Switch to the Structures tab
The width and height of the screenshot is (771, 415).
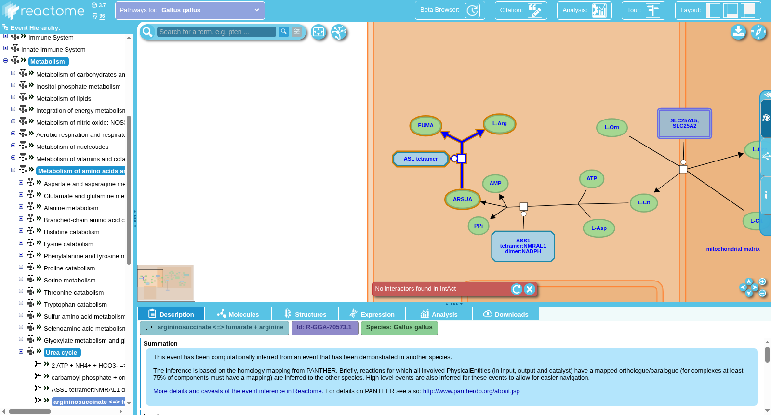click(x=305, y=314)
